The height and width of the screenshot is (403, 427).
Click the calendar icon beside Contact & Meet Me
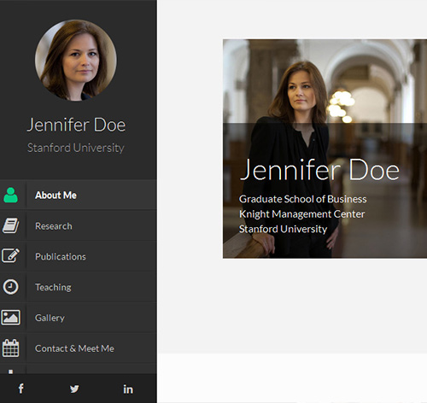click(x=10, y=348)
